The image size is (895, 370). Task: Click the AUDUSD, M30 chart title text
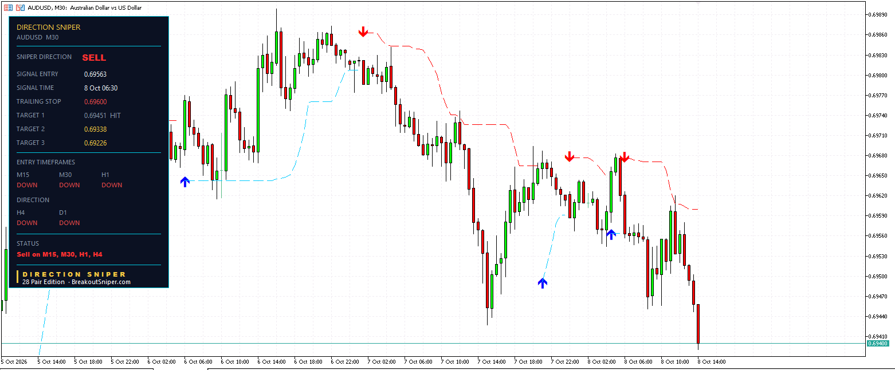[85, 7]
